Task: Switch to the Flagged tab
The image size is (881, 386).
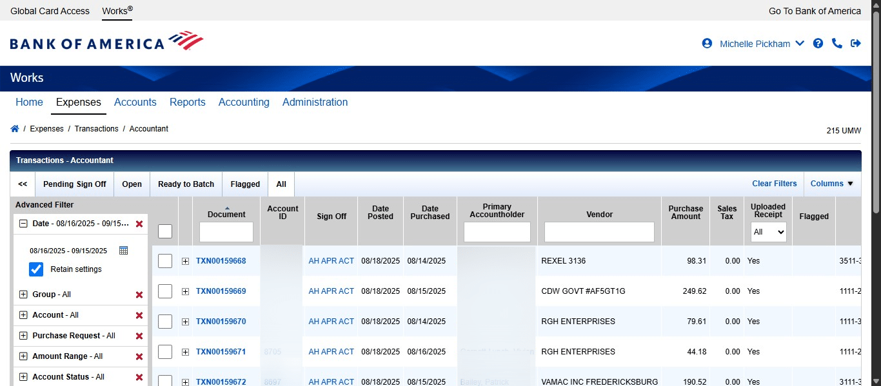Action: tap(244, 184)
